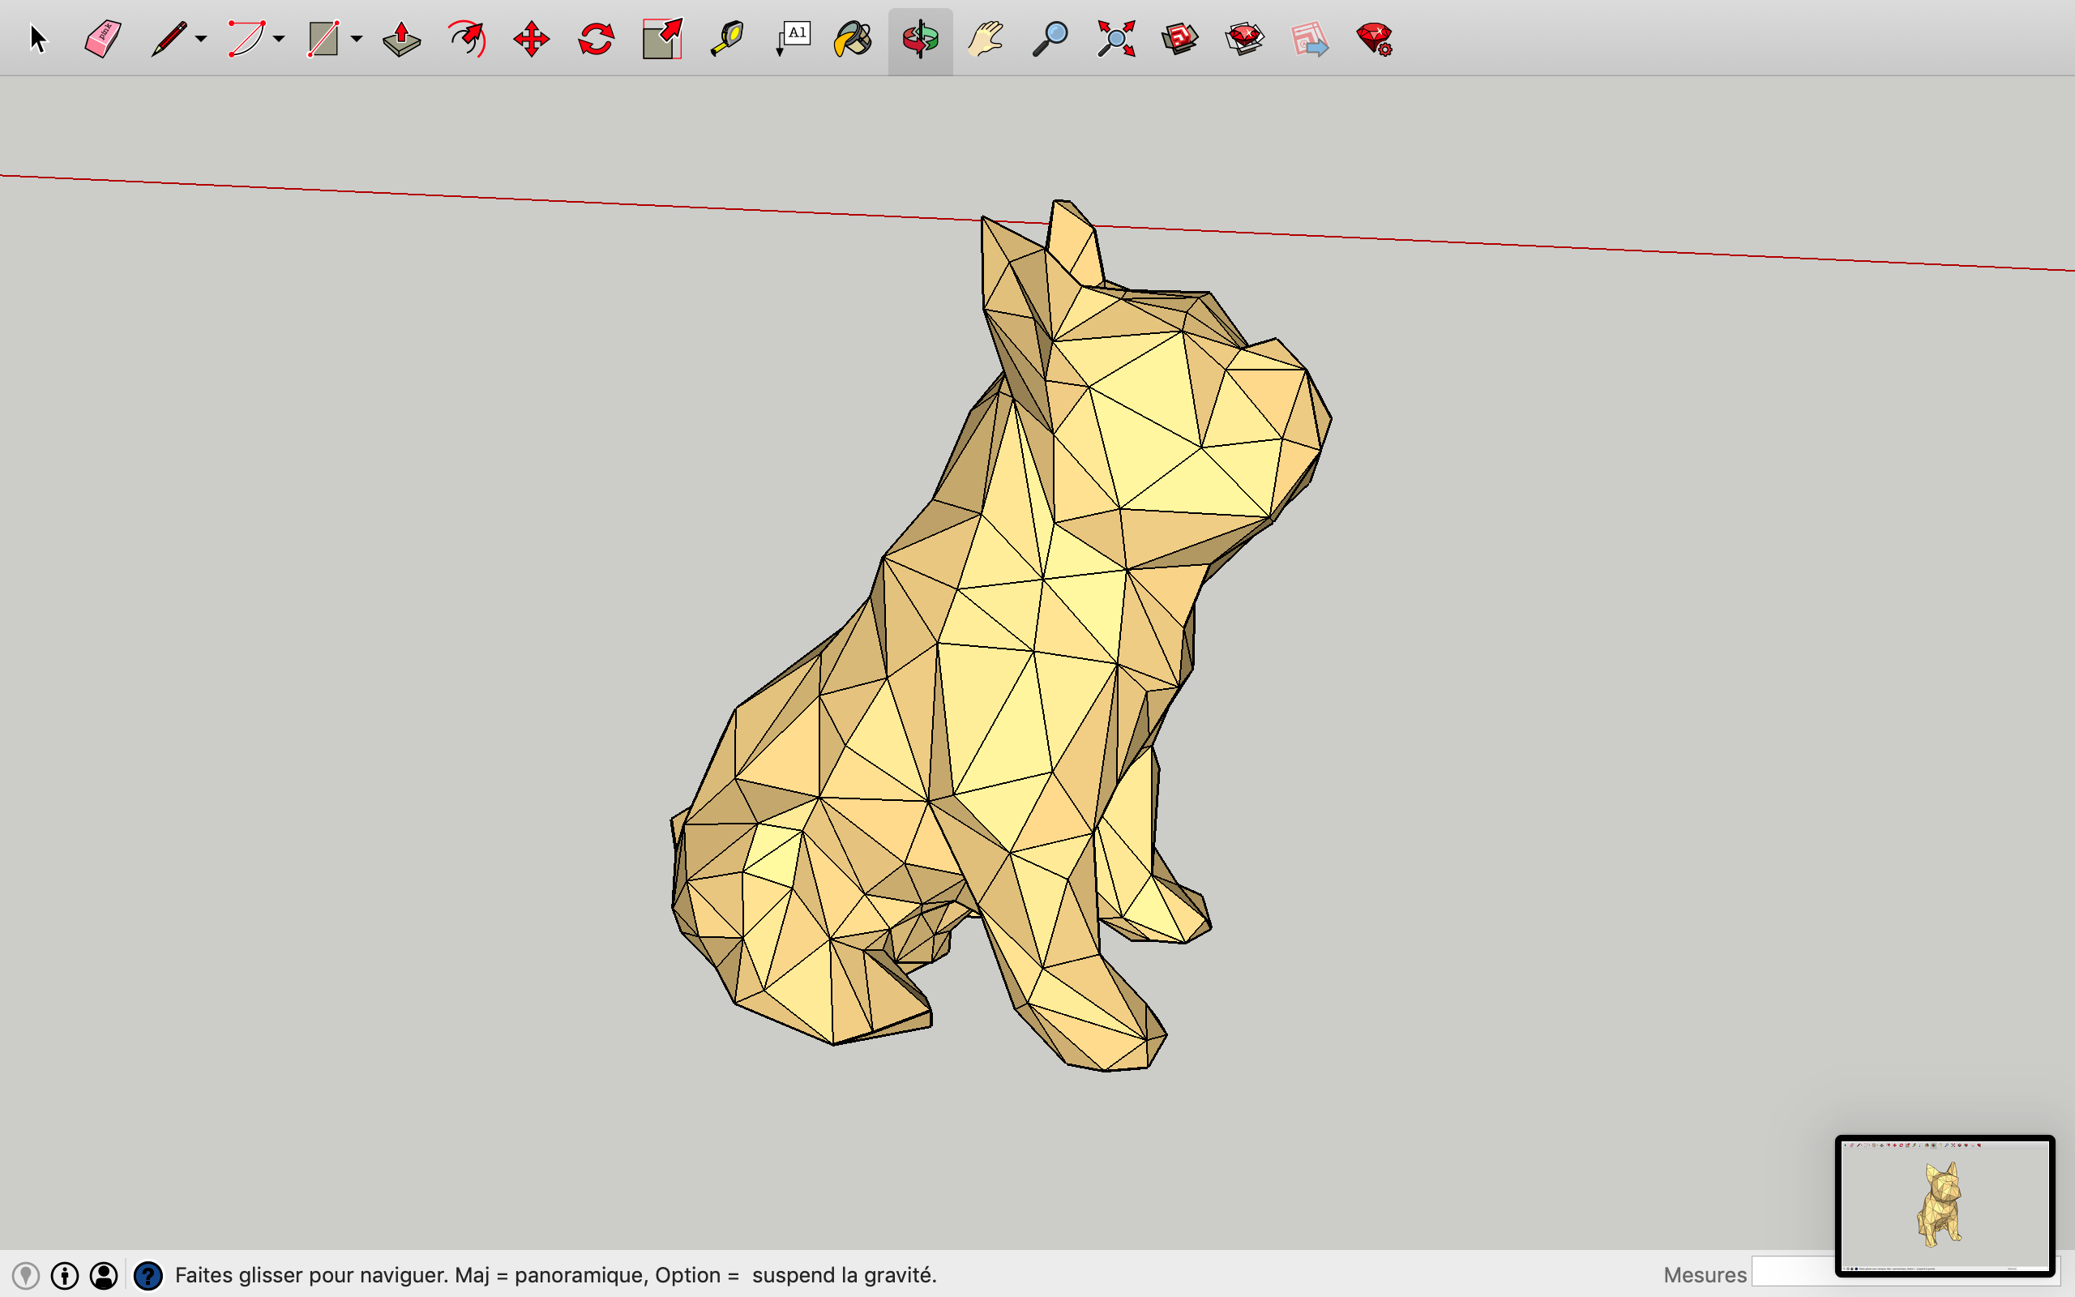The image size is (2075, 1297).
Task: Open the Extension Manager ruby gear
Action: [1375, 39]
